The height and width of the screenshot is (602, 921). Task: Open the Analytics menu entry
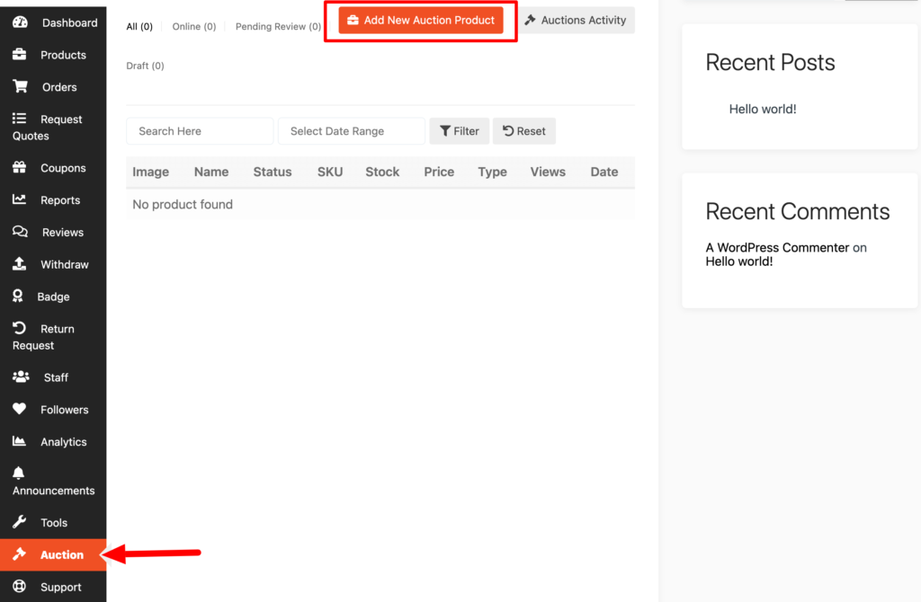(x=53, y=442)
